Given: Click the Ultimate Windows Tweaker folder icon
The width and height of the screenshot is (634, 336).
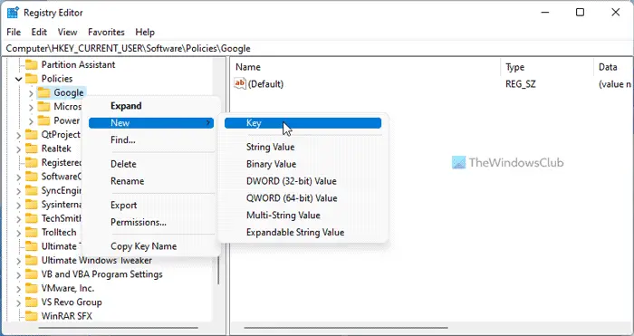Looking at the screenshot, I should coord(31,261).
